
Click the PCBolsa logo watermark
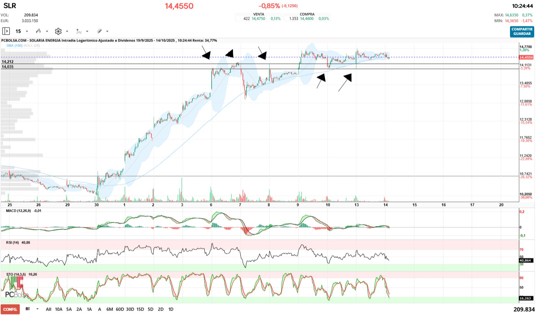17,294
